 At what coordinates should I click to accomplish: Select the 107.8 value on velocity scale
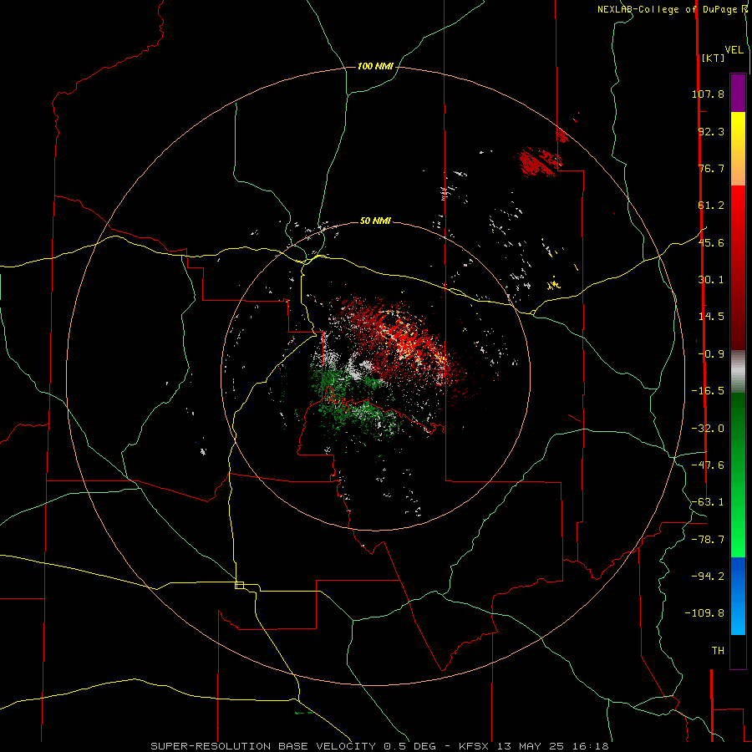pos(708,94)
